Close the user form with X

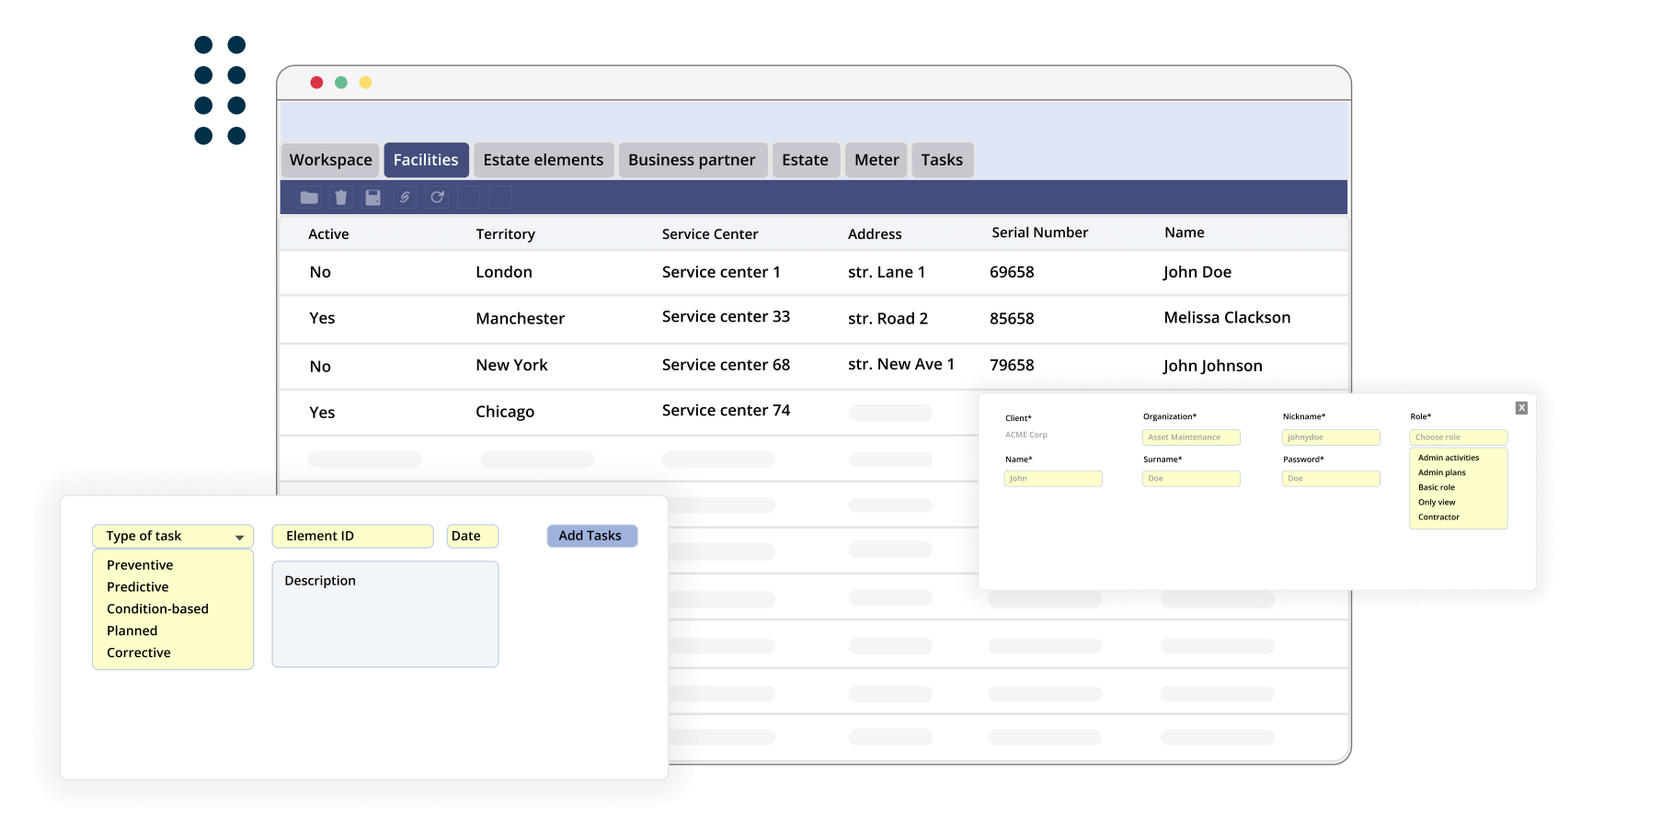[1521, 408]
